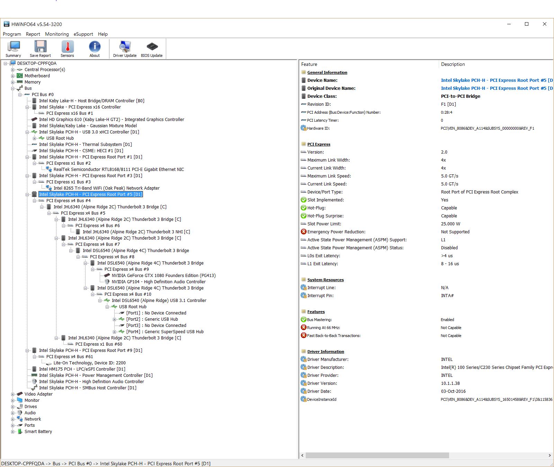Click the RealTek Ethernet NIC icon
Image resolution: width=554 pixels, height=467 pixels.
tap(49, 170)
